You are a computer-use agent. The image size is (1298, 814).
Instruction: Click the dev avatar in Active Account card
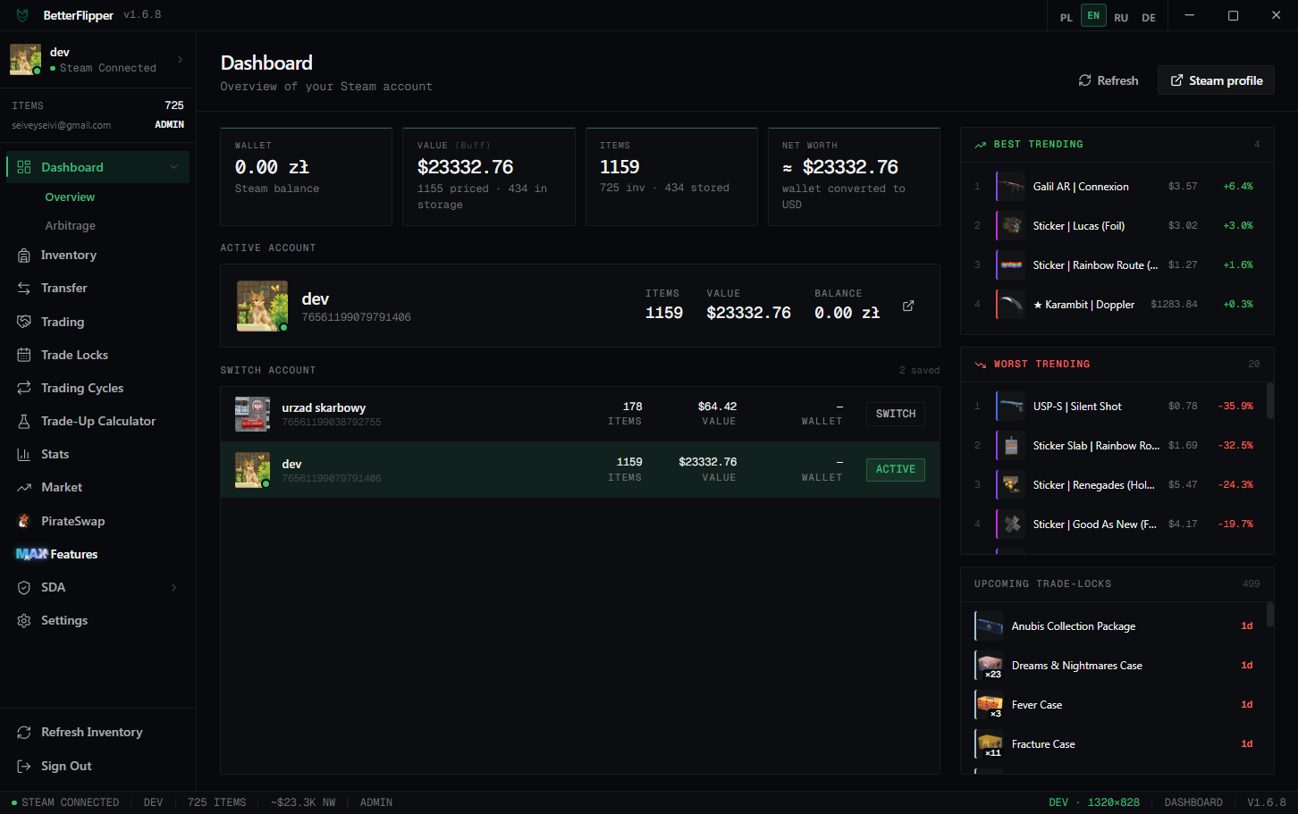[263, 306]
